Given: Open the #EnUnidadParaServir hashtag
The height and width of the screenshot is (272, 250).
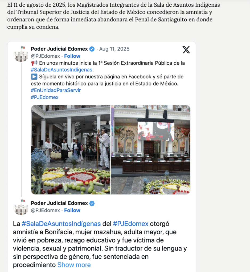Looking at the screenshot, I should (56, 90).
